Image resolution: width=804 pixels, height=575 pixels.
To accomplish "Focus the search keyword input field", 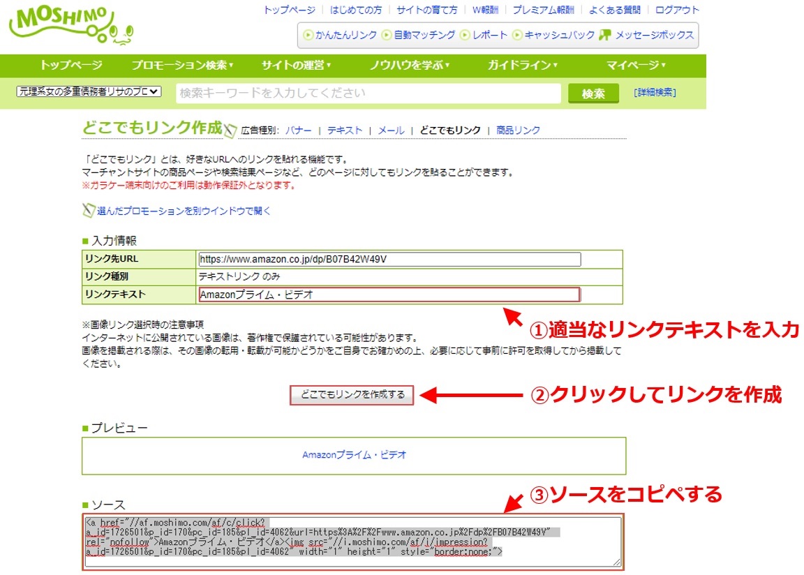I will 368,94.
